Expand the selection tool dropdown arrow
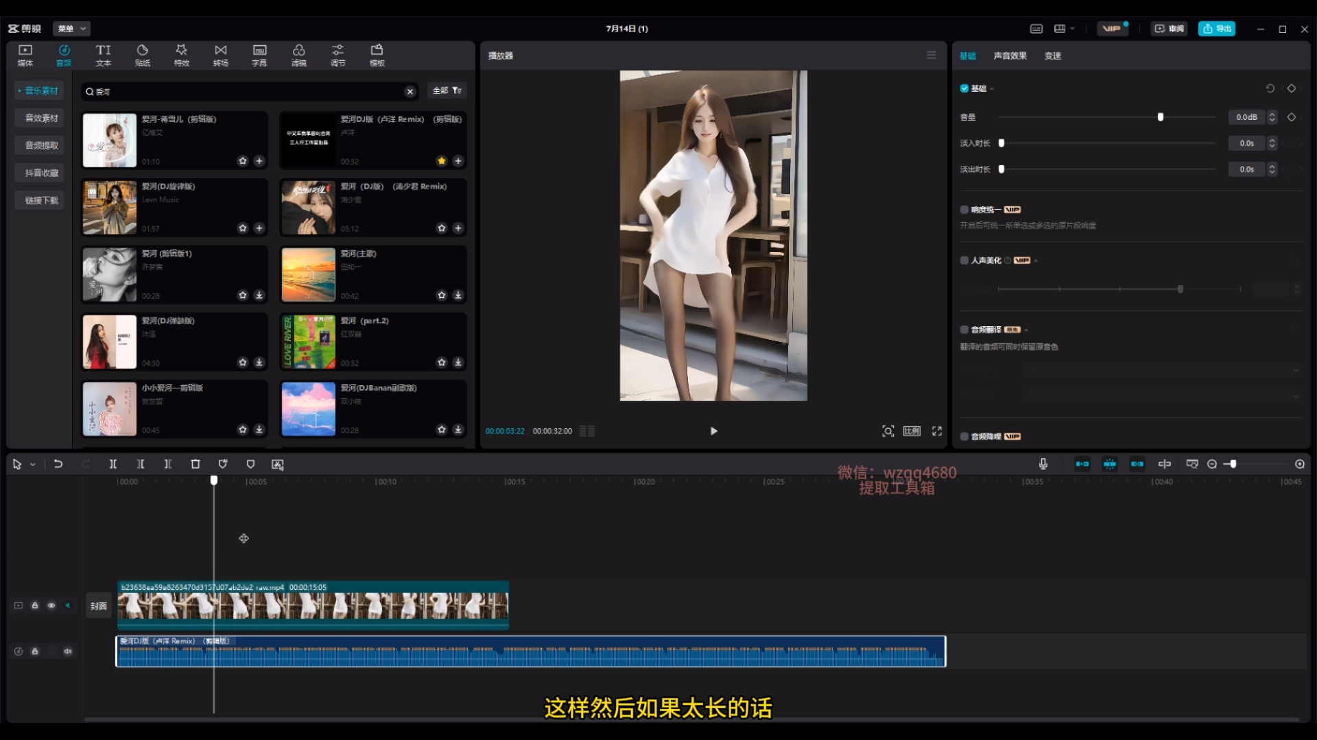Screen dimensions: 1317x740 click(33, 465)
